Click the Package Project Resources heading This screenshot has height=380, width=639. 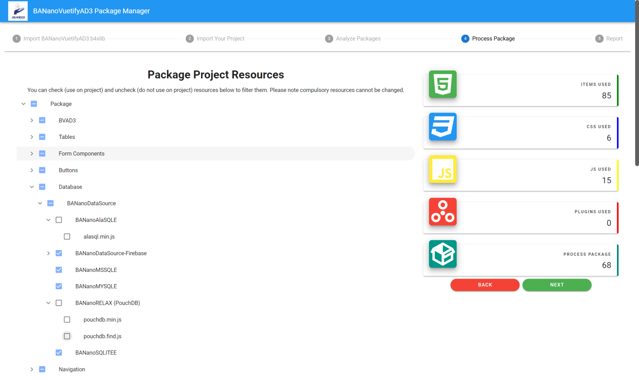pos(216,75)
